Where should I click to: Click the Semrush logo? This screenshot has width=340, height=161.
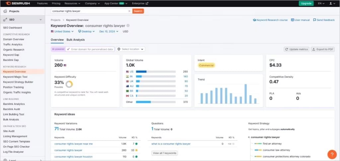click(18, 3)
